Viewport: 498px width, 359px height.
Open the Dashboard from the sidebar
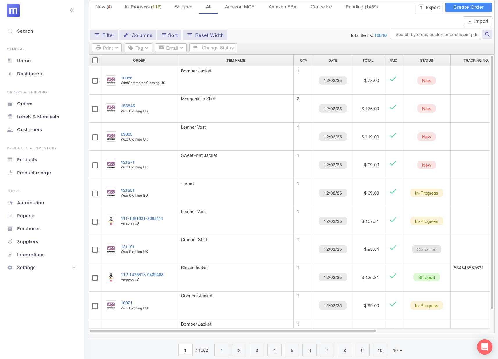(29, 74)
